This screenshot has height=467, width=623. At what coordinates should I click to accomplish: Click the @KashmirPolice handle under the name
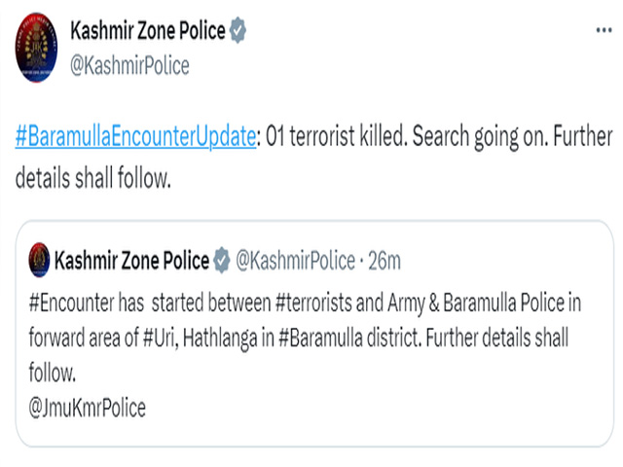pos(129,66)
